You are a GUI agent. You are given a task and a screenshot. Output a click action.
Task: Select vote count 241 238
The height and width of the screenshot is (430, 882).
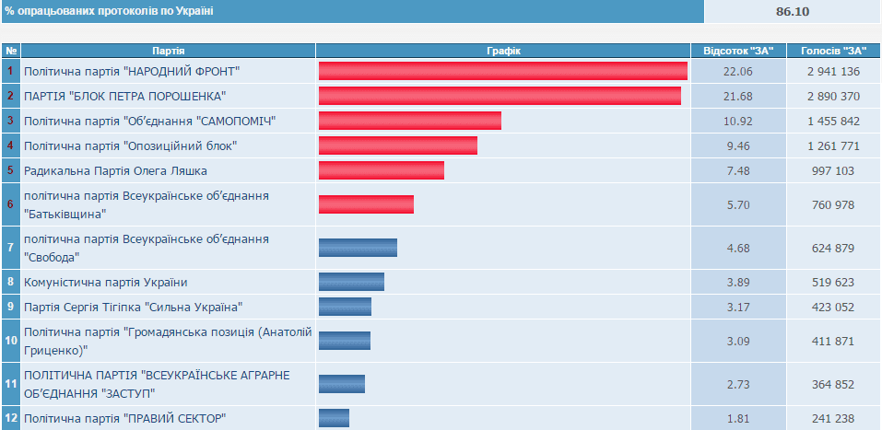coord(834,419)
